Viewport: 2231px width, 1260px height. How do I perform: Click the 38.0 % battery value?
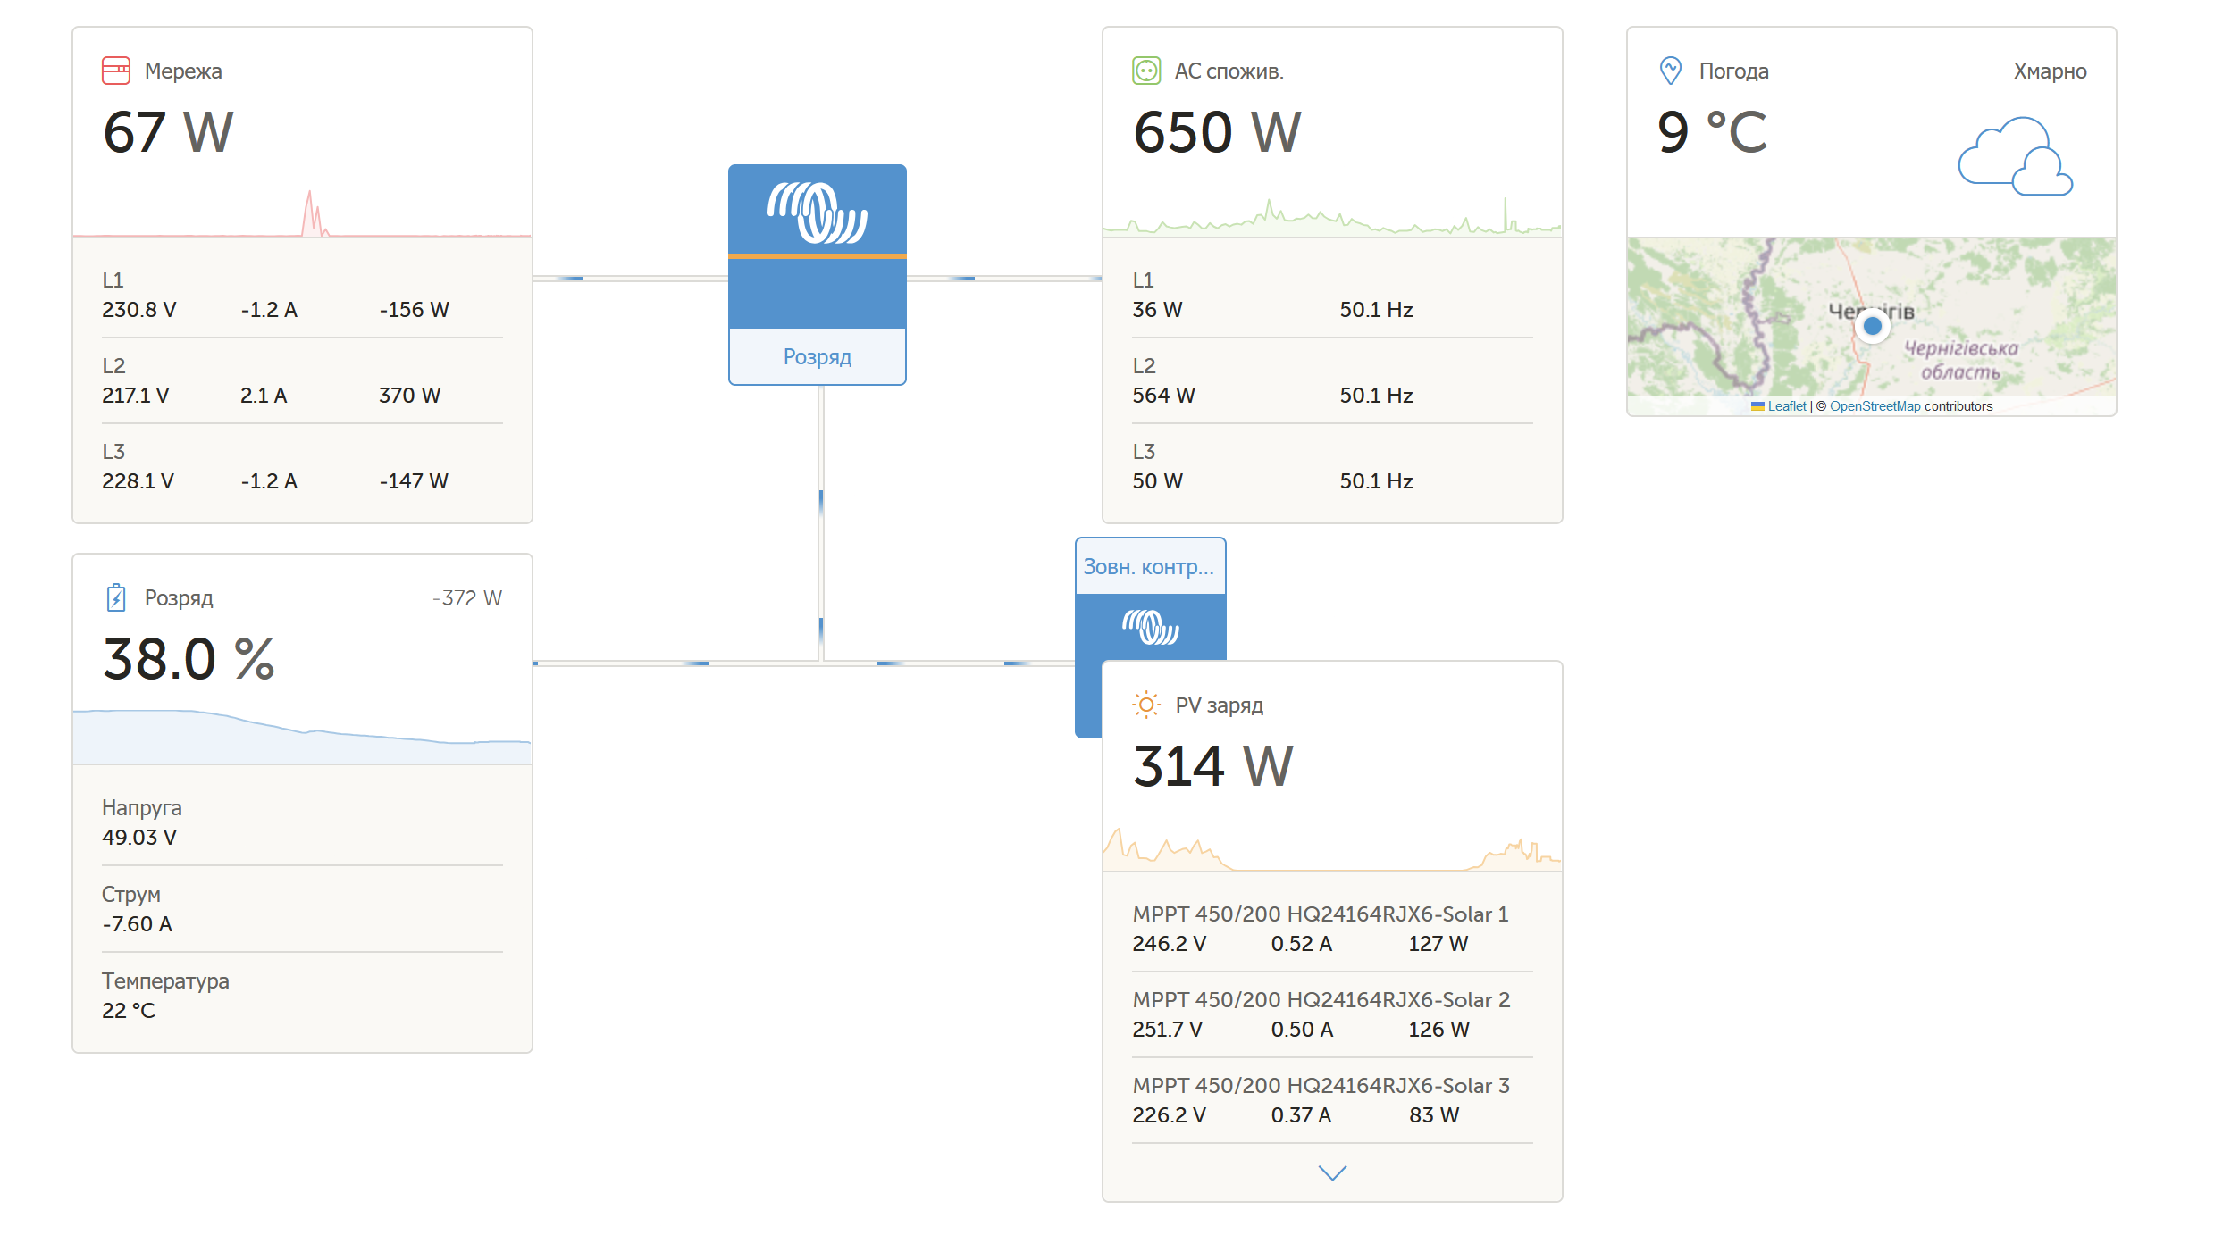click(189, 659)
